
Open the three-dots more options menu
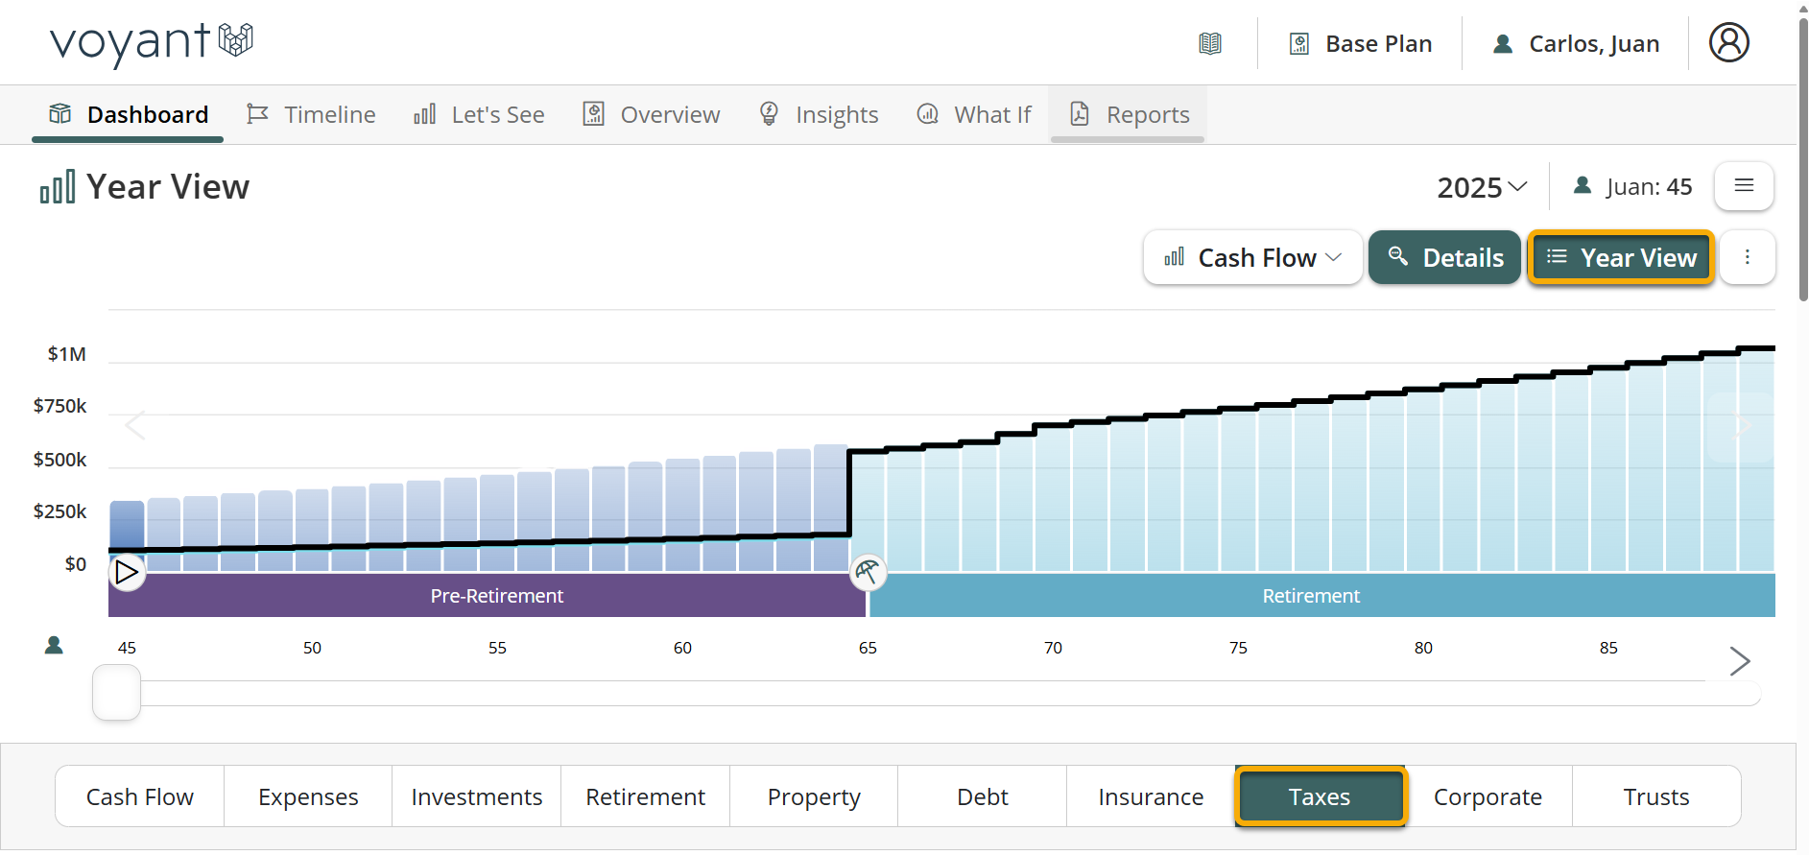click(1747, 257)
